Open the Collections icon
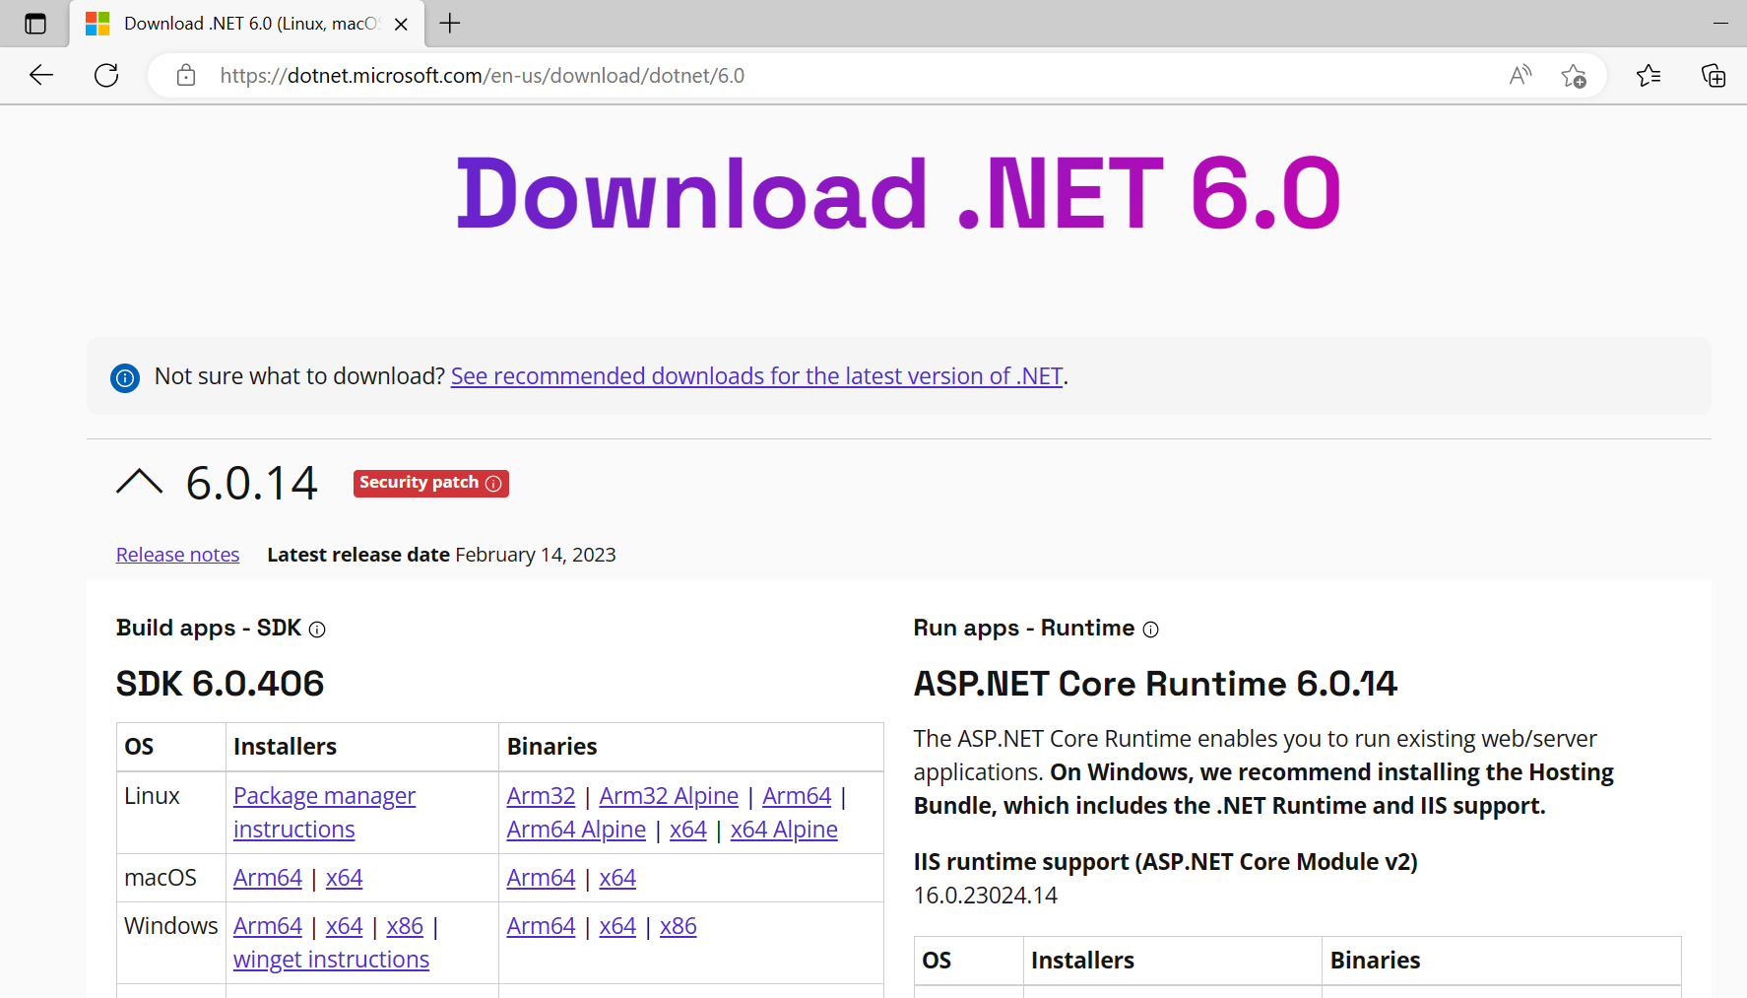Viewport: 1747px width, 998px height. click(1714, 75)
